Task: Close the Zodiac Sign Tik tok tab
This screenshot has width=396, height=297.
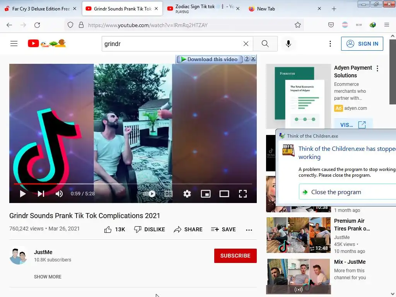Action: pos(238,9)
